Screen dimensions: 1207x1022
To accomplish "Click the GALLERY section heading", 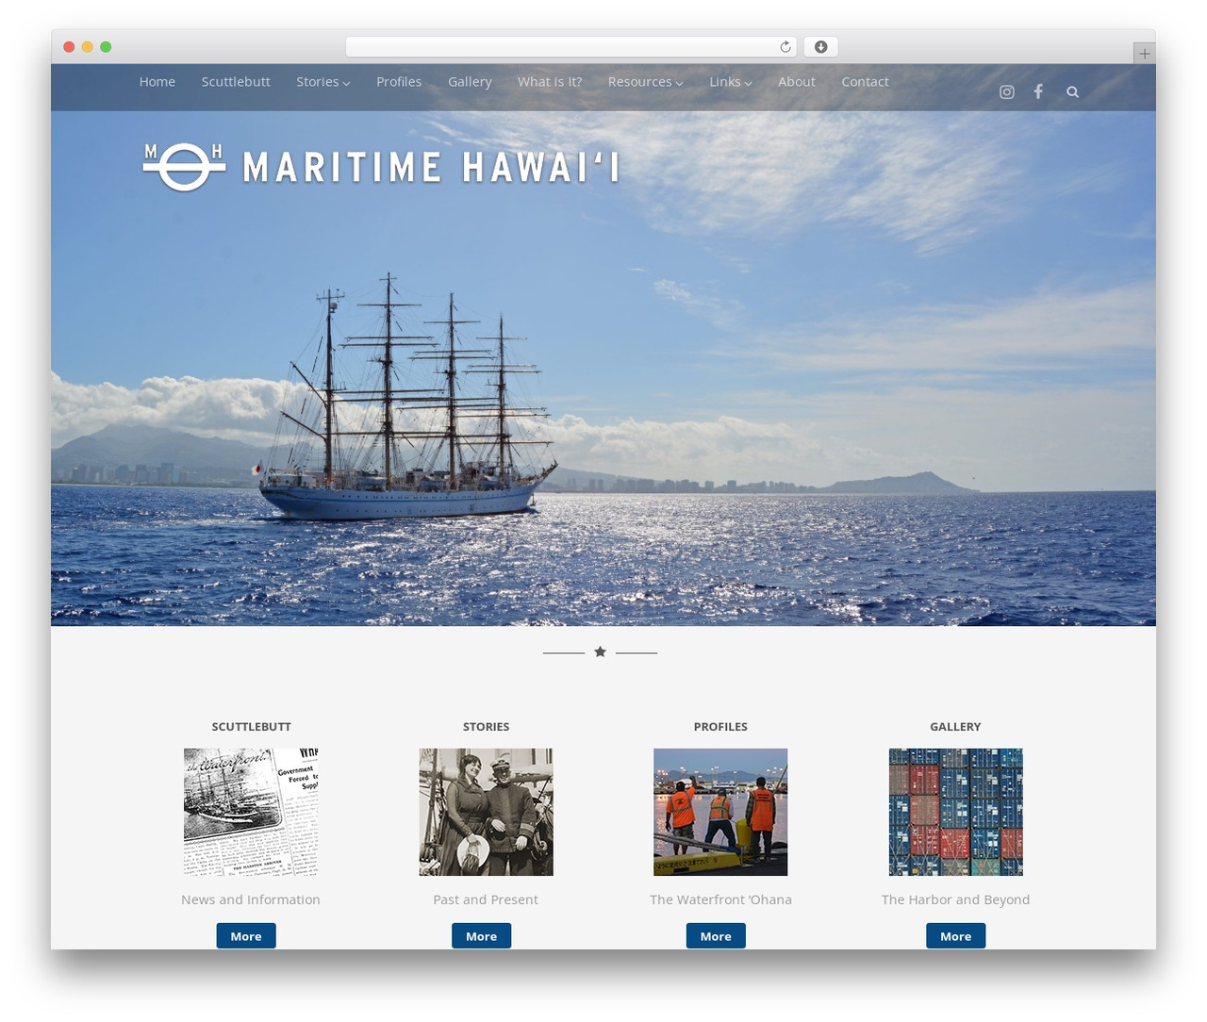I will [955, 727].
